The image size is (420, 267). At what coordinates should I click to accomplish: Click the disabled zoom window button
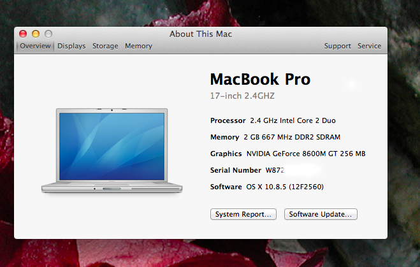coord(48,34)
